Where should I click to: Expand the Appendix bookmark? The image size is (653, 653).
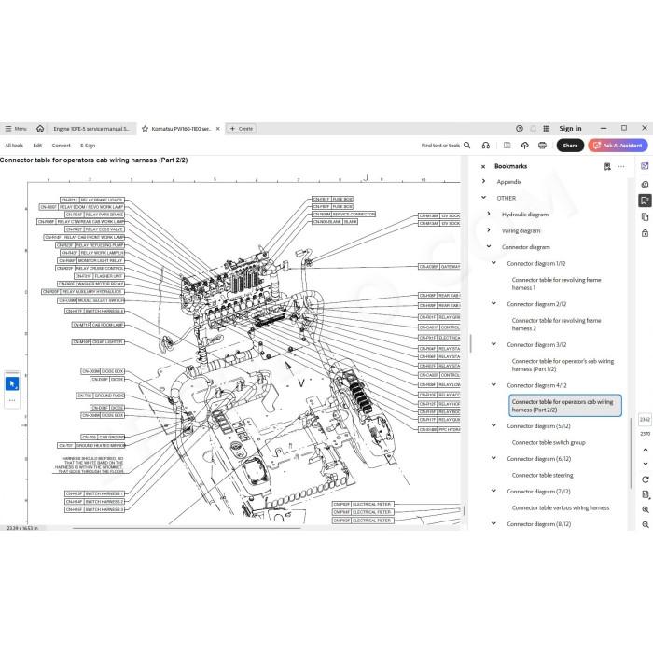tap(483, 181)
